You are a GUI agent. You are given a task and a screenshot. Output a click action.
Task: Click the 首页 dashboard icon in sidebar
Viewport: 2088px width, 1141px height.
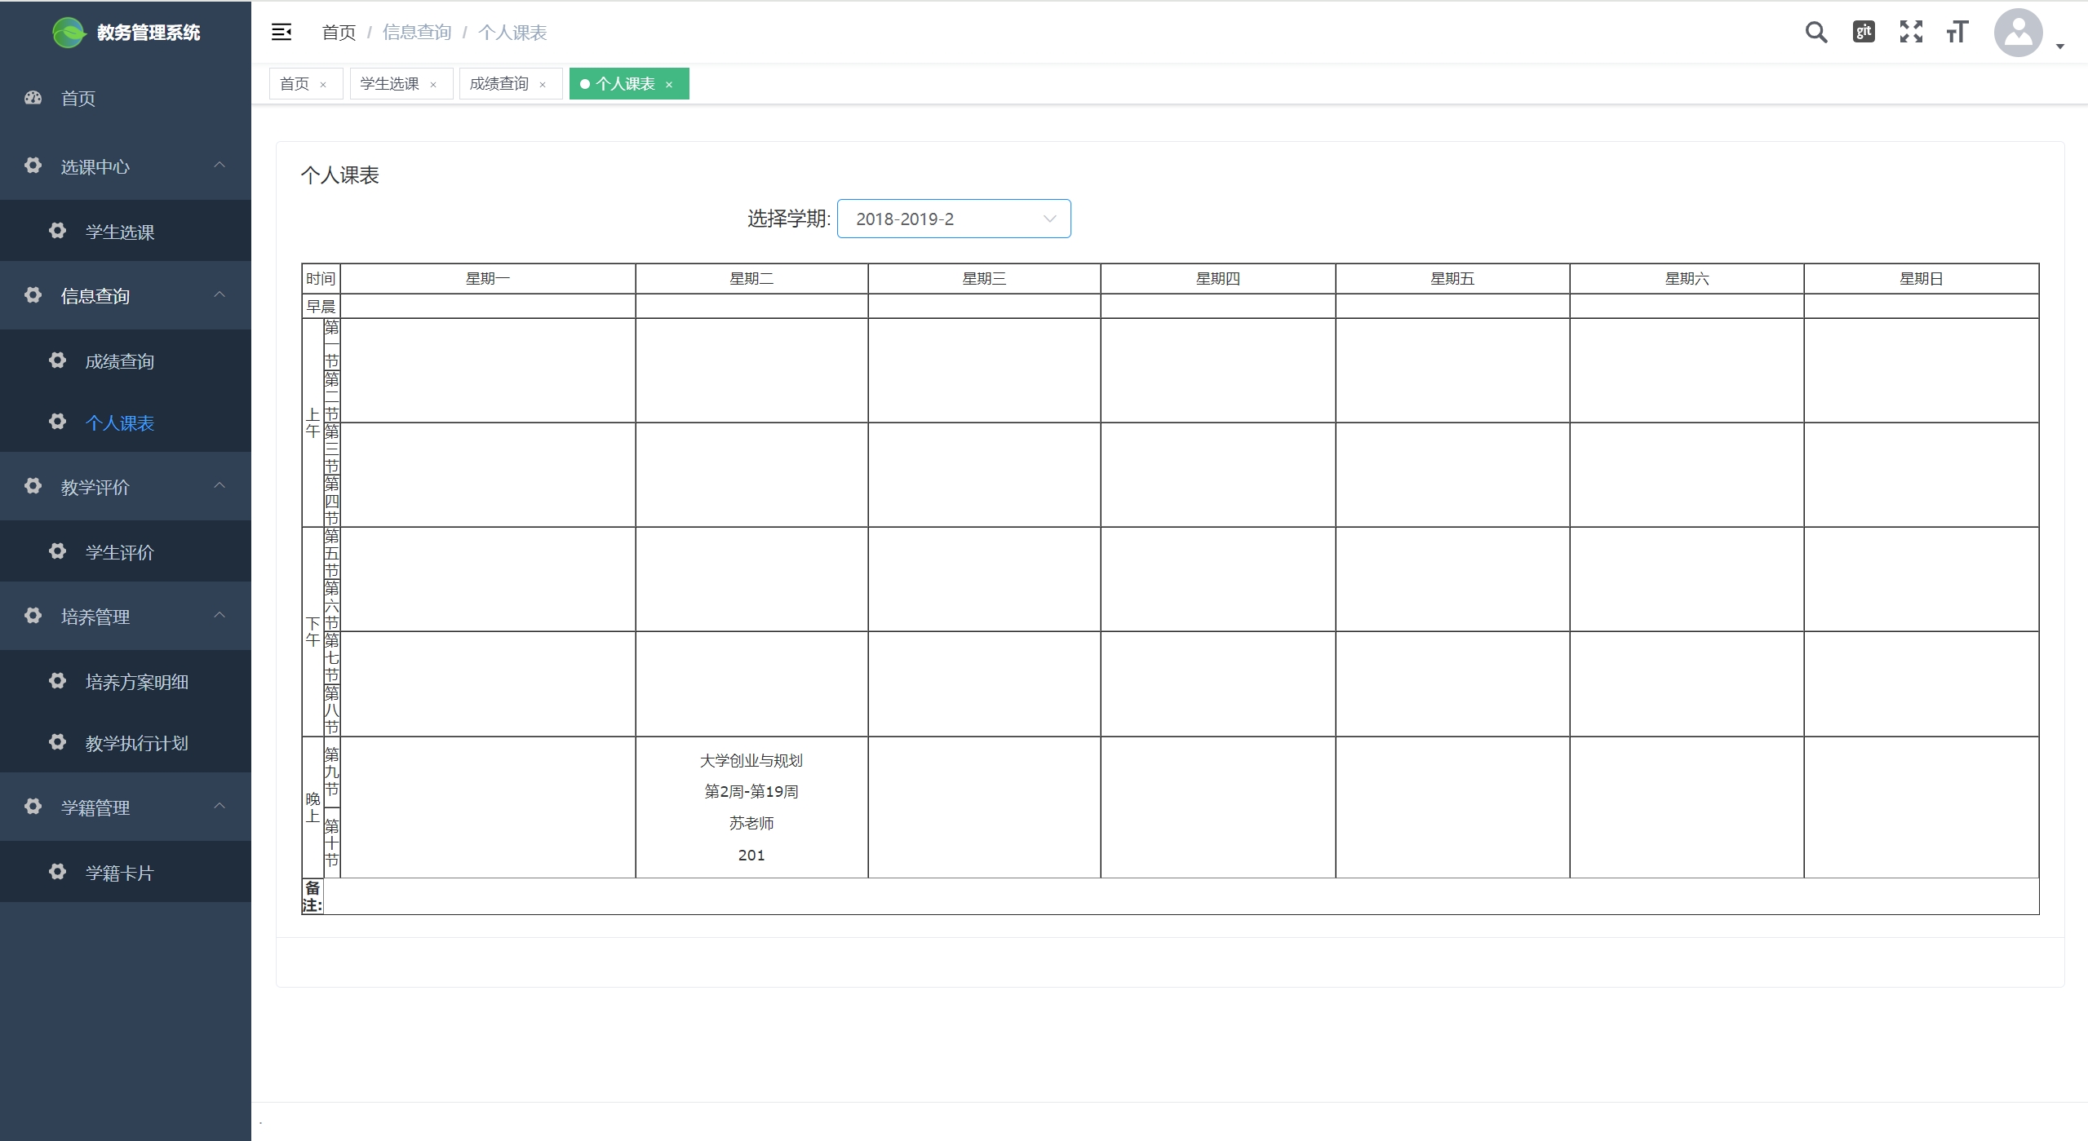[33, 98]
